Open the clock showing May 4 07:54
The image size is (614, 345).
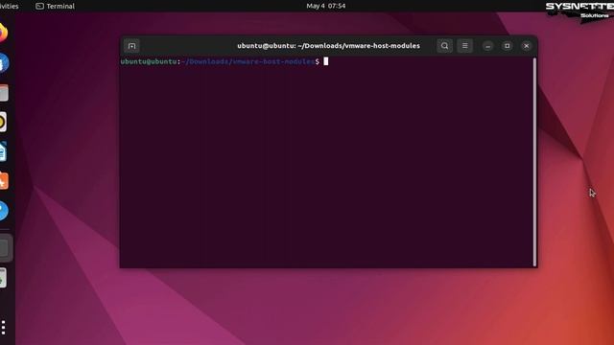click(x=326, y=6)
